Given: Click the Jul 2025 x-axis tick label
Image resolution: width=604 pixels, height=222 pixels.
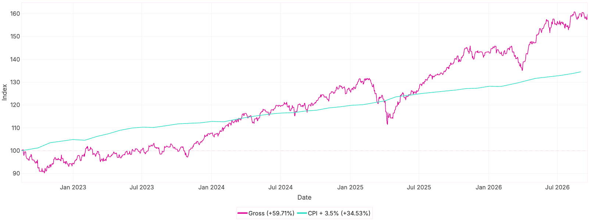Looking at the screenshot, I should point(419,188).
